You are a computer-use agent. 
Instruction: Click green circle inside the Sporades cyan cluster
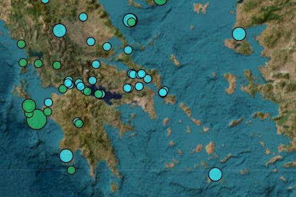(132, 22)
